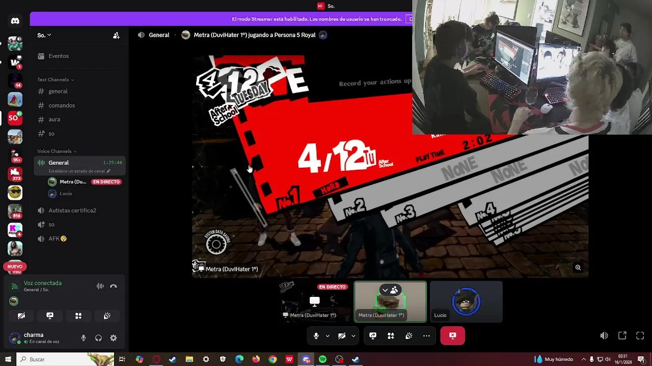This screenshot has height=366, width=652.
Task: Open Discord direct messages home icon
Action: 15,21
